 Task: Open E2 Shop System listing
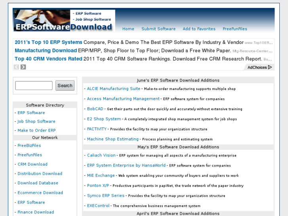click(104, 119)
